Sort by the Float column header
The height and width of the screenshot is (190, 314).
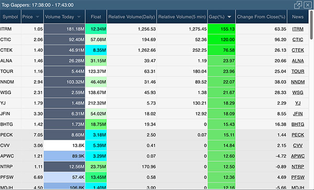pyautogui.click(x=96, y=17)
